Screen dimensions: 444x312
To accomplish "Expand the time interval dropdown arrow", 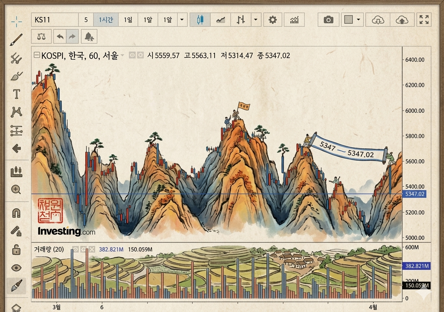I will click(182, 20).
